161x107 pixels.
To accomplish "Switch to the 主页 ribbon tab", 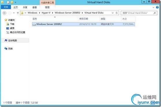I will 16,7.
